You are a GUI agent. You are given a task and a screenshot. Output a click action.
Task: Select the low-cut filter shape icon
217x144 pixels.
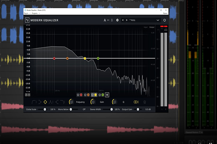34,102
